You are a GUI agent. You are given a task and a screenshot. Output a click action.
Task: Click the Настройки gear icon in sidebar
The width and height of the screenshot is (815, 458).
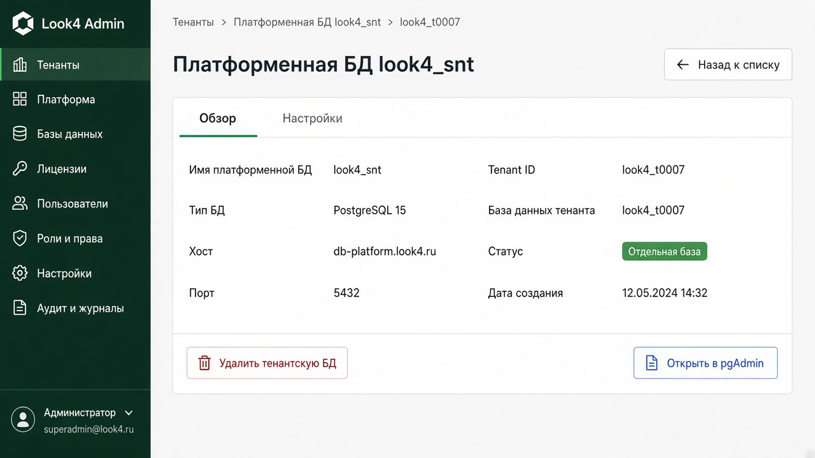tap(20, 274)
